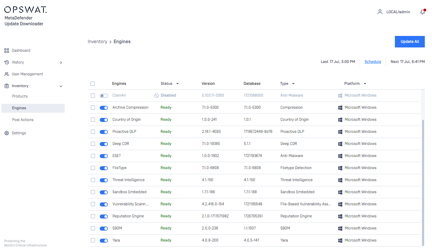This screenshot has width=432, height=251.
Task: Click the Update All button
Action: 410,42
